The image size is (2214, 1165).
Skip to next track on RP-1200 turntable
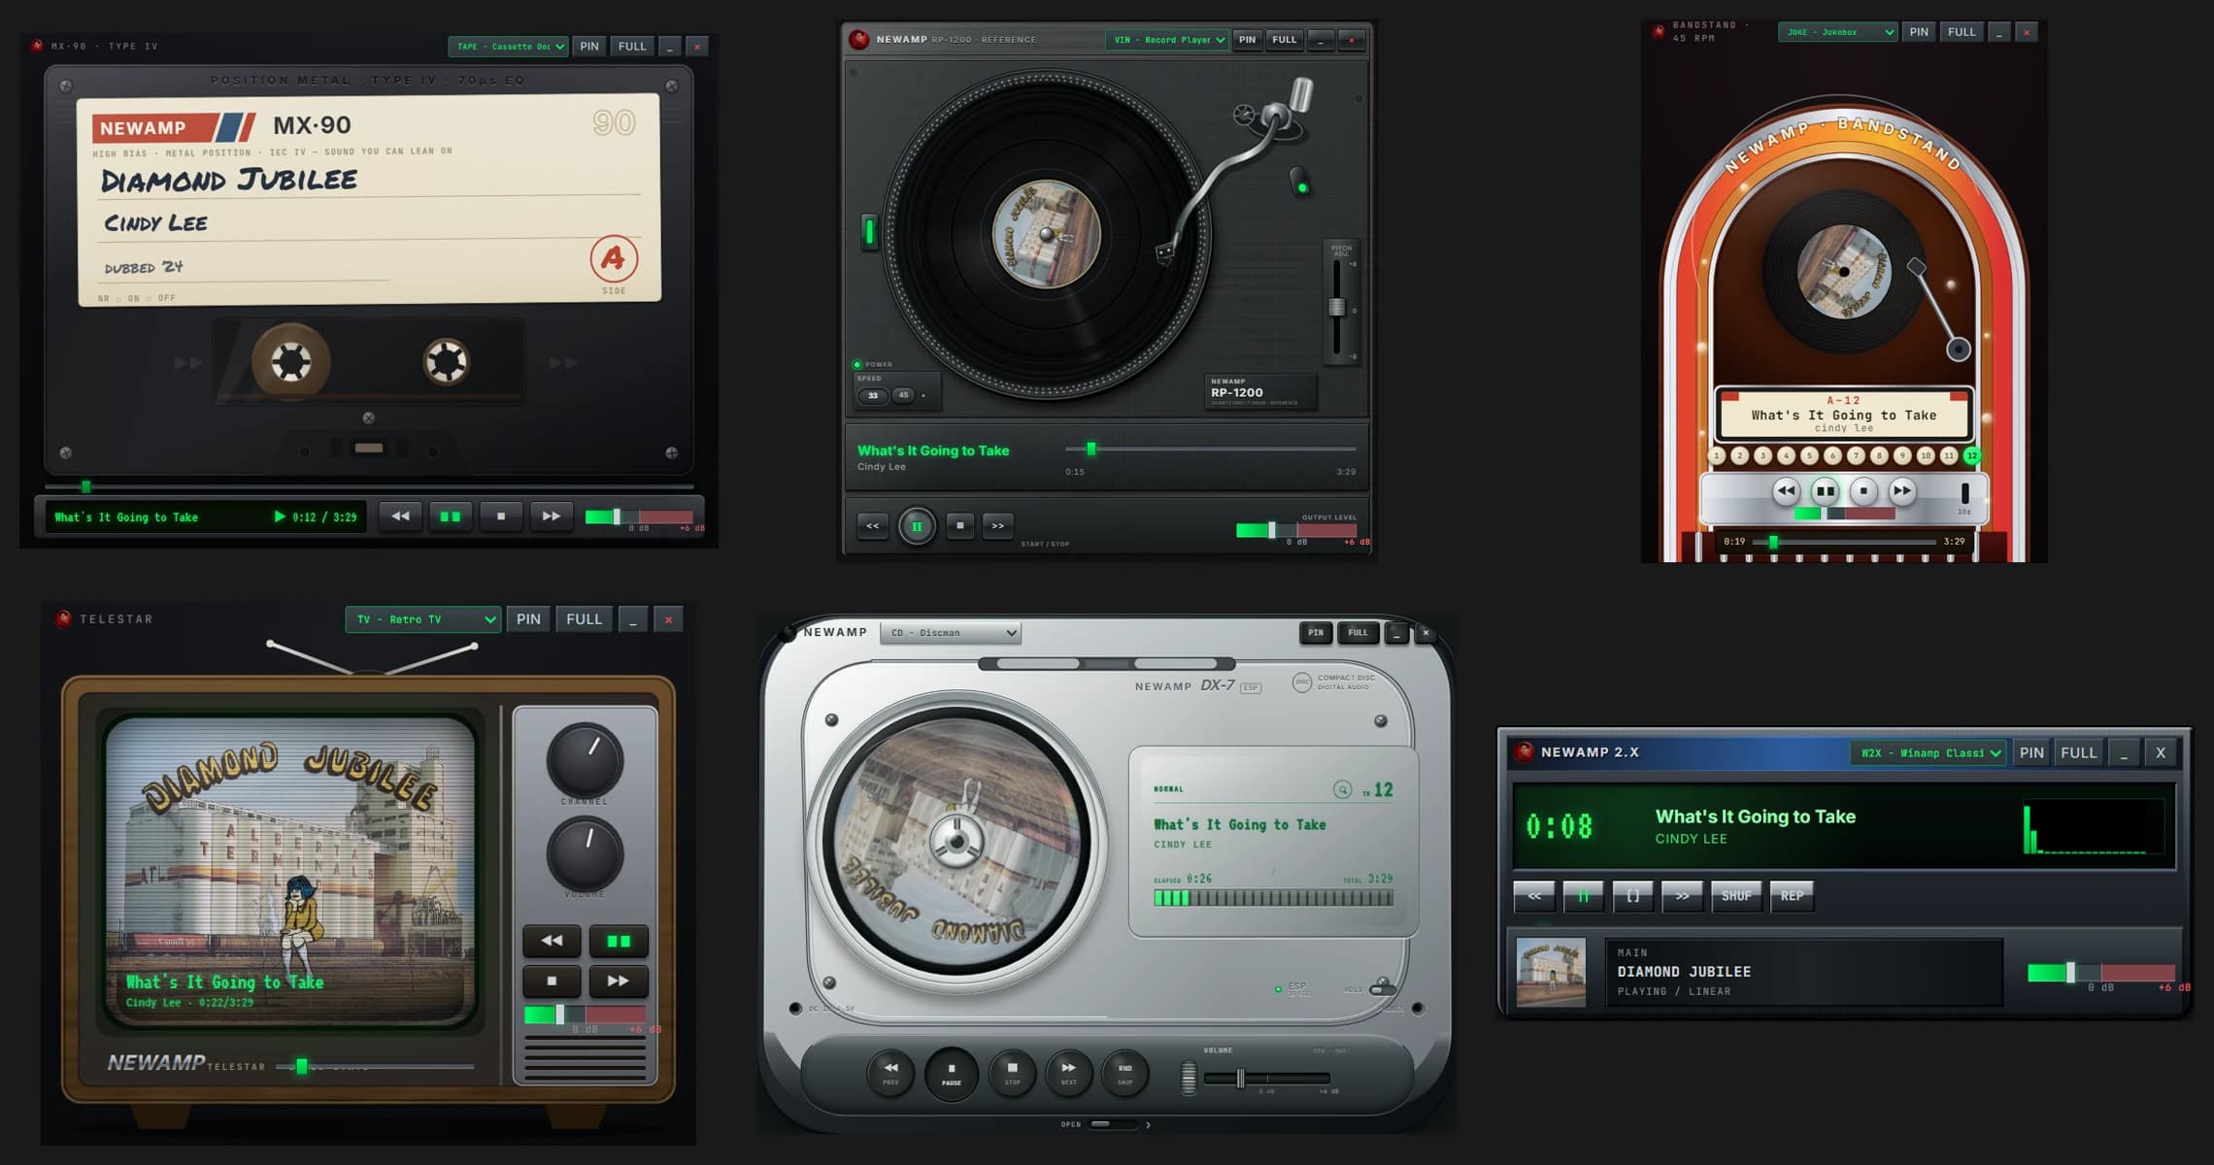pos(998,526)
